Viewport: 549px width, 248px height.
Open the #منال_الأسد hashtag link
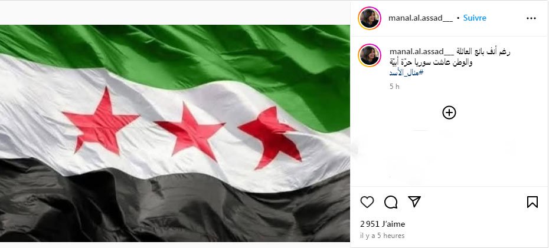click(x=407, y=72)
